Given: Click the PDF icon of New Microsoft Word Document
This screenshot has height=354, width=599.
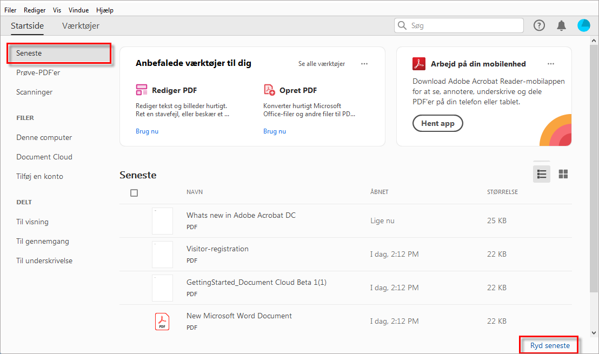Looking at the screenshot, I should point(162,321).
